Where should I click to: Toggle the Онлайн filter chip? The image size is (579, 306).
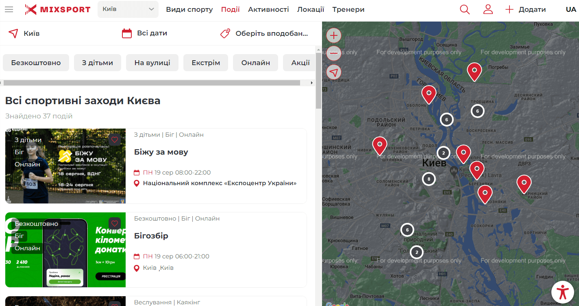255,63
